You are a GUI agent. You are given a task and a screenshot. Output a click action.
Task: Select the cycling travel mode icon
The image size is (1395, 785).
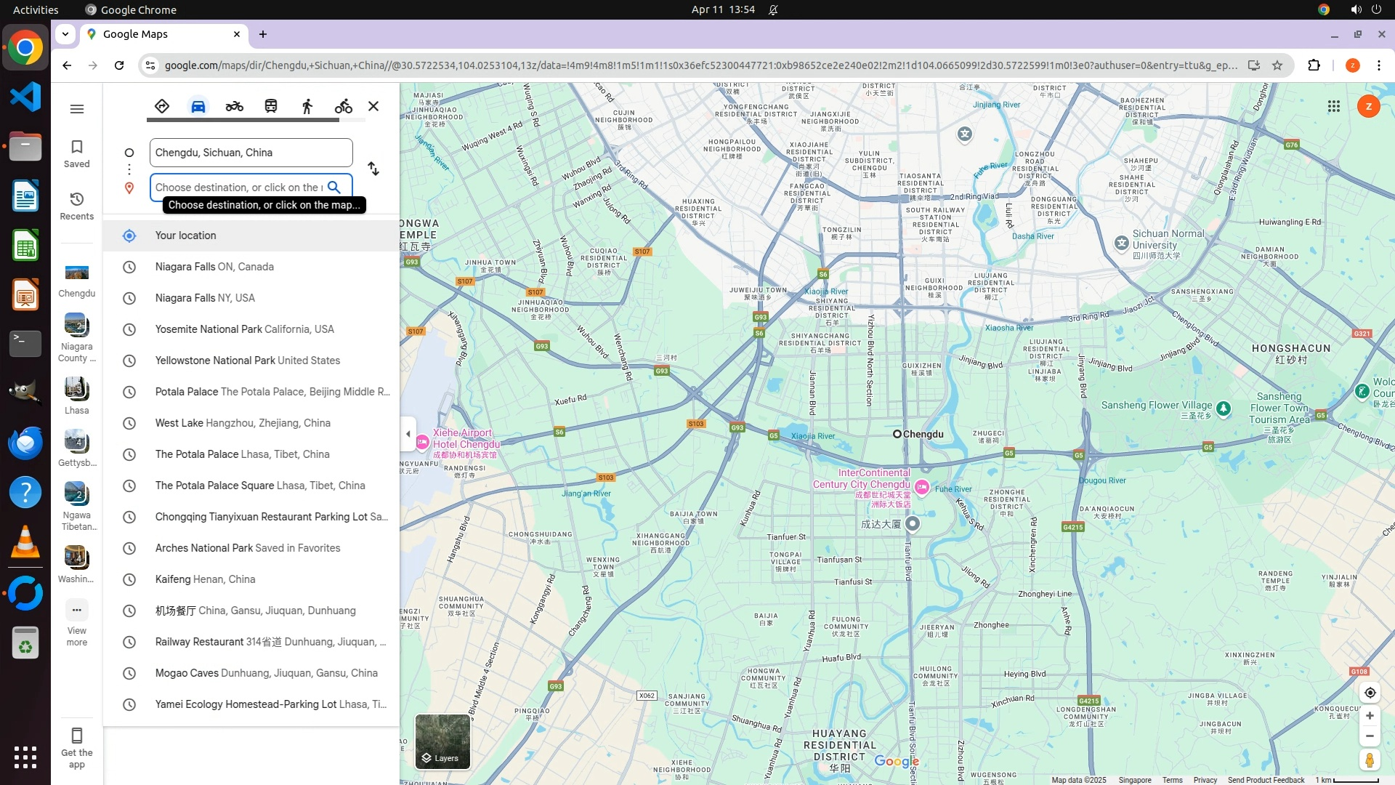click(343, 106)
